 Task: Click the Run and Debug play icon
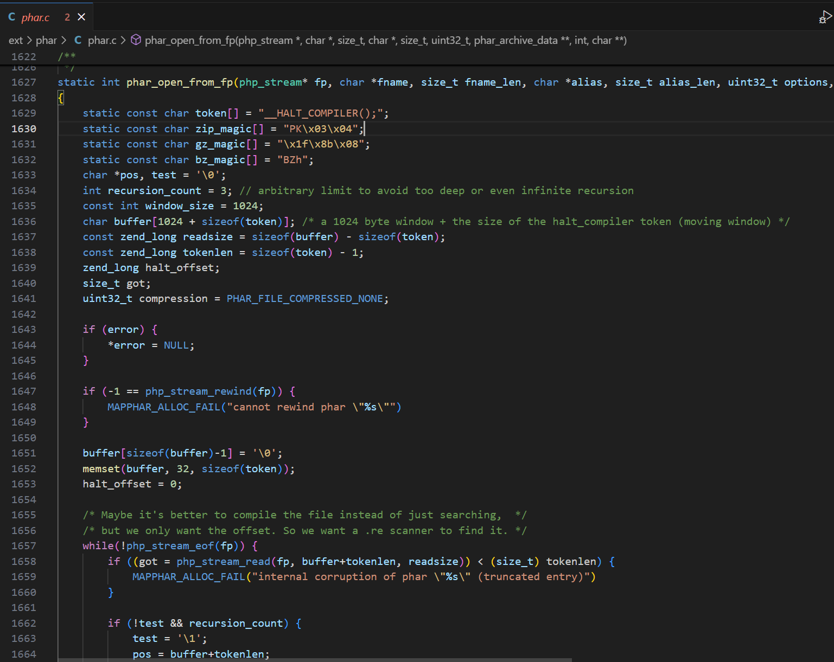point(825,17)
